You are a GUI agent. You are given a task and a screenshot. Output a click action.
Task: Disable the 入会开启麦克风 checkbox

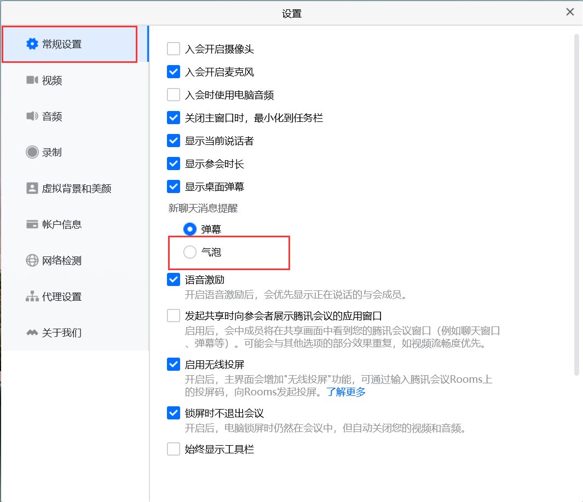[174, 72]
